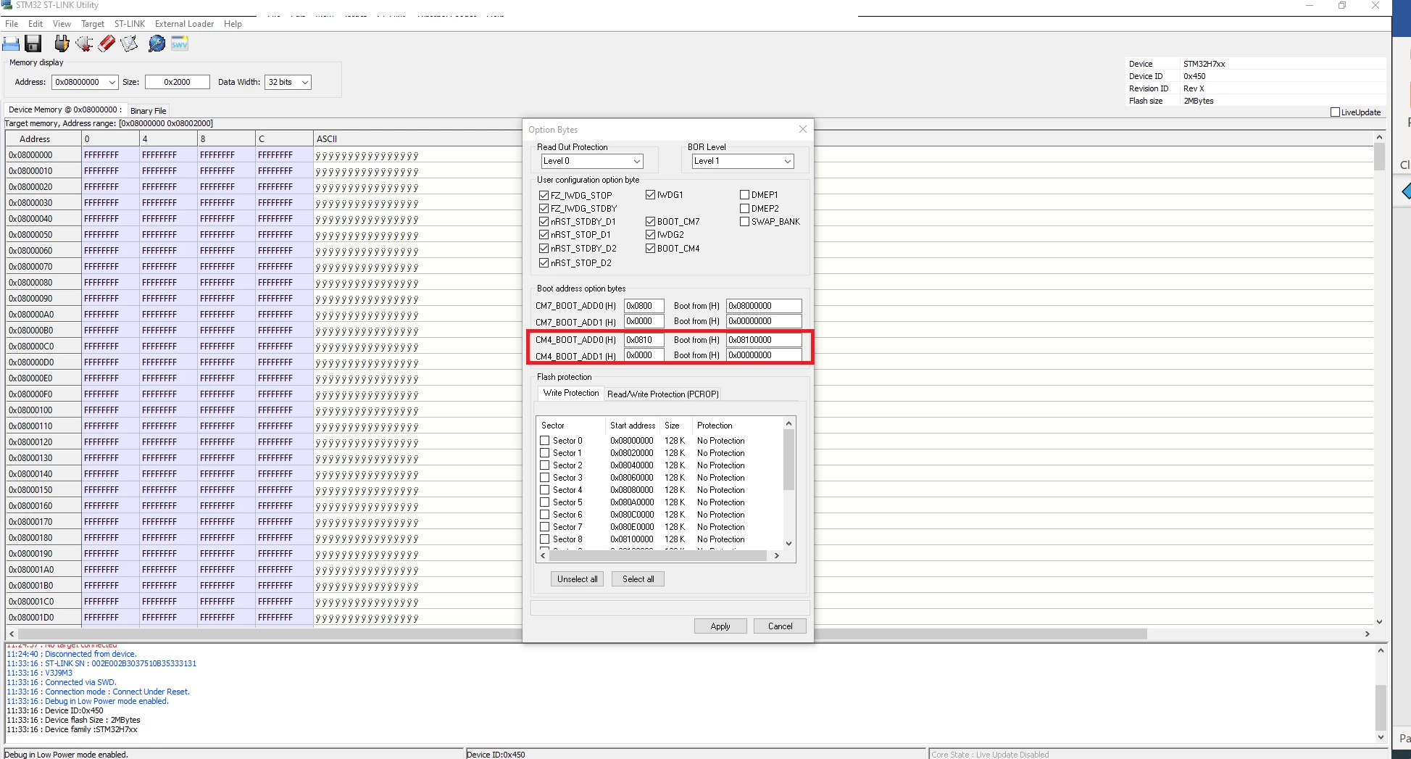Screen dimensions: 1411x759
Task: Enable the LiveUpdate checkbox
Action: tap(1335, 112)
